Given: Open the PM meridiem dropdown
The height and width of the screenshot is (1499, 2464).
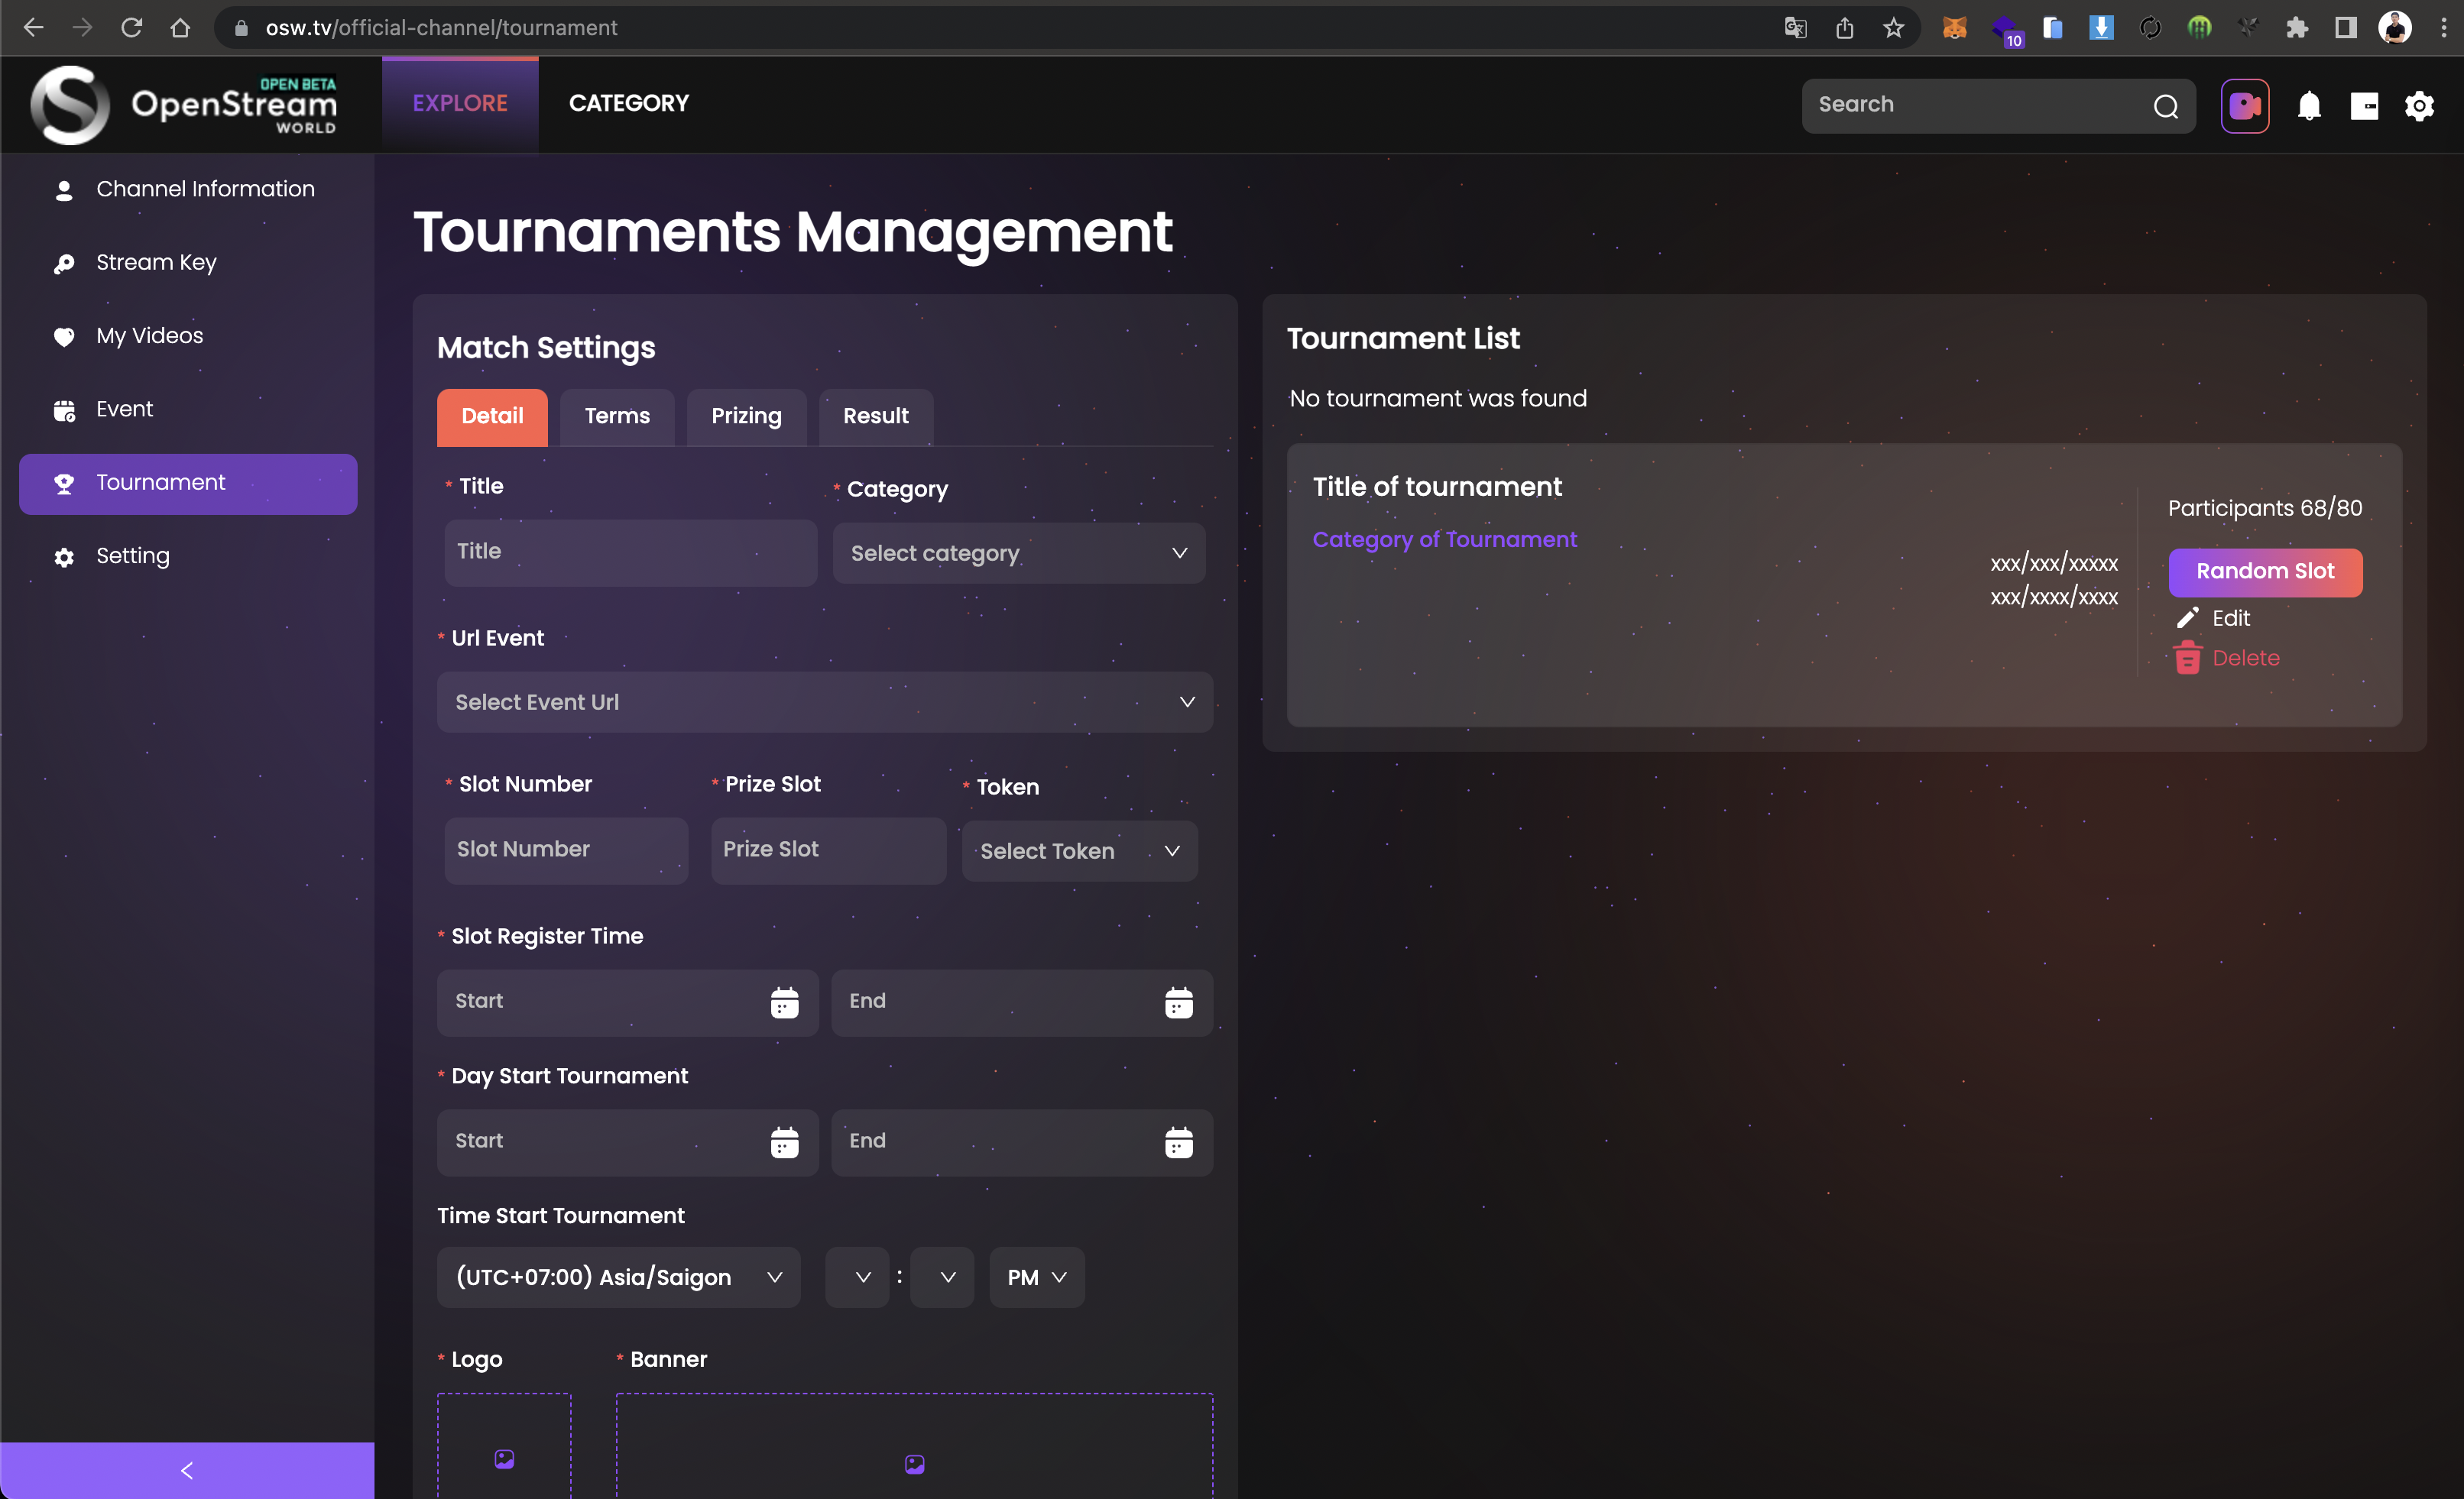Looking at the screenshot, I should click(1037, 1277).
